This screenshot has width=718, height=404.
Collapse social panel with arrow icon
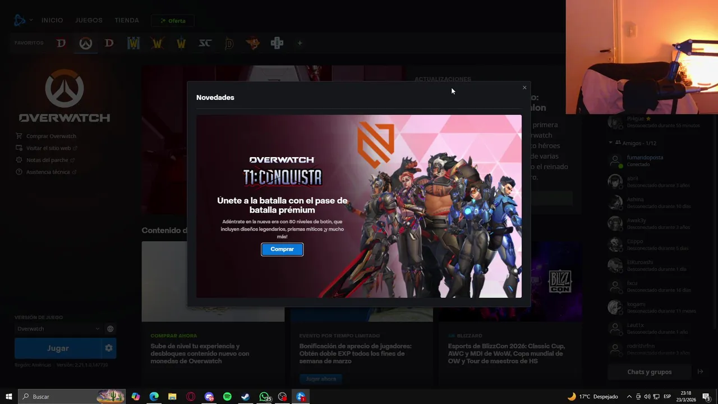(700, 372)
